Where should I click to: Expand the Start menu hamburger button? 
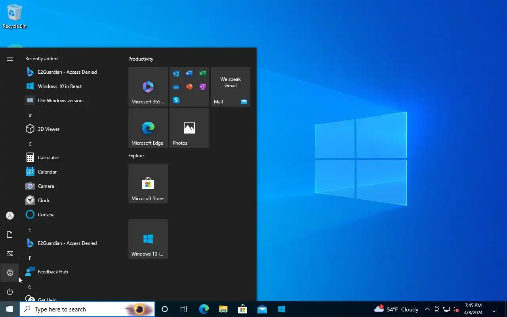[10, 59]
